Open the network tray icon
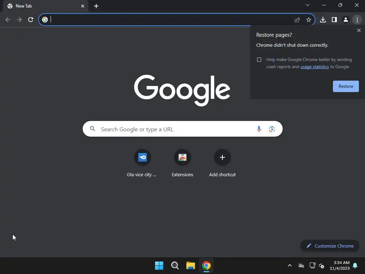Viewport: 365px width, 274px height. (x=312, y=265)
